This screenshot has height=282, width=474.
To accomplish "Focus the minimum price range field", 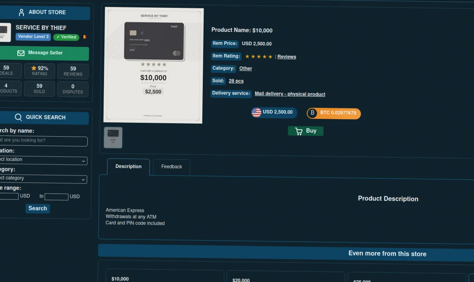I will click(x=9, y=196).
